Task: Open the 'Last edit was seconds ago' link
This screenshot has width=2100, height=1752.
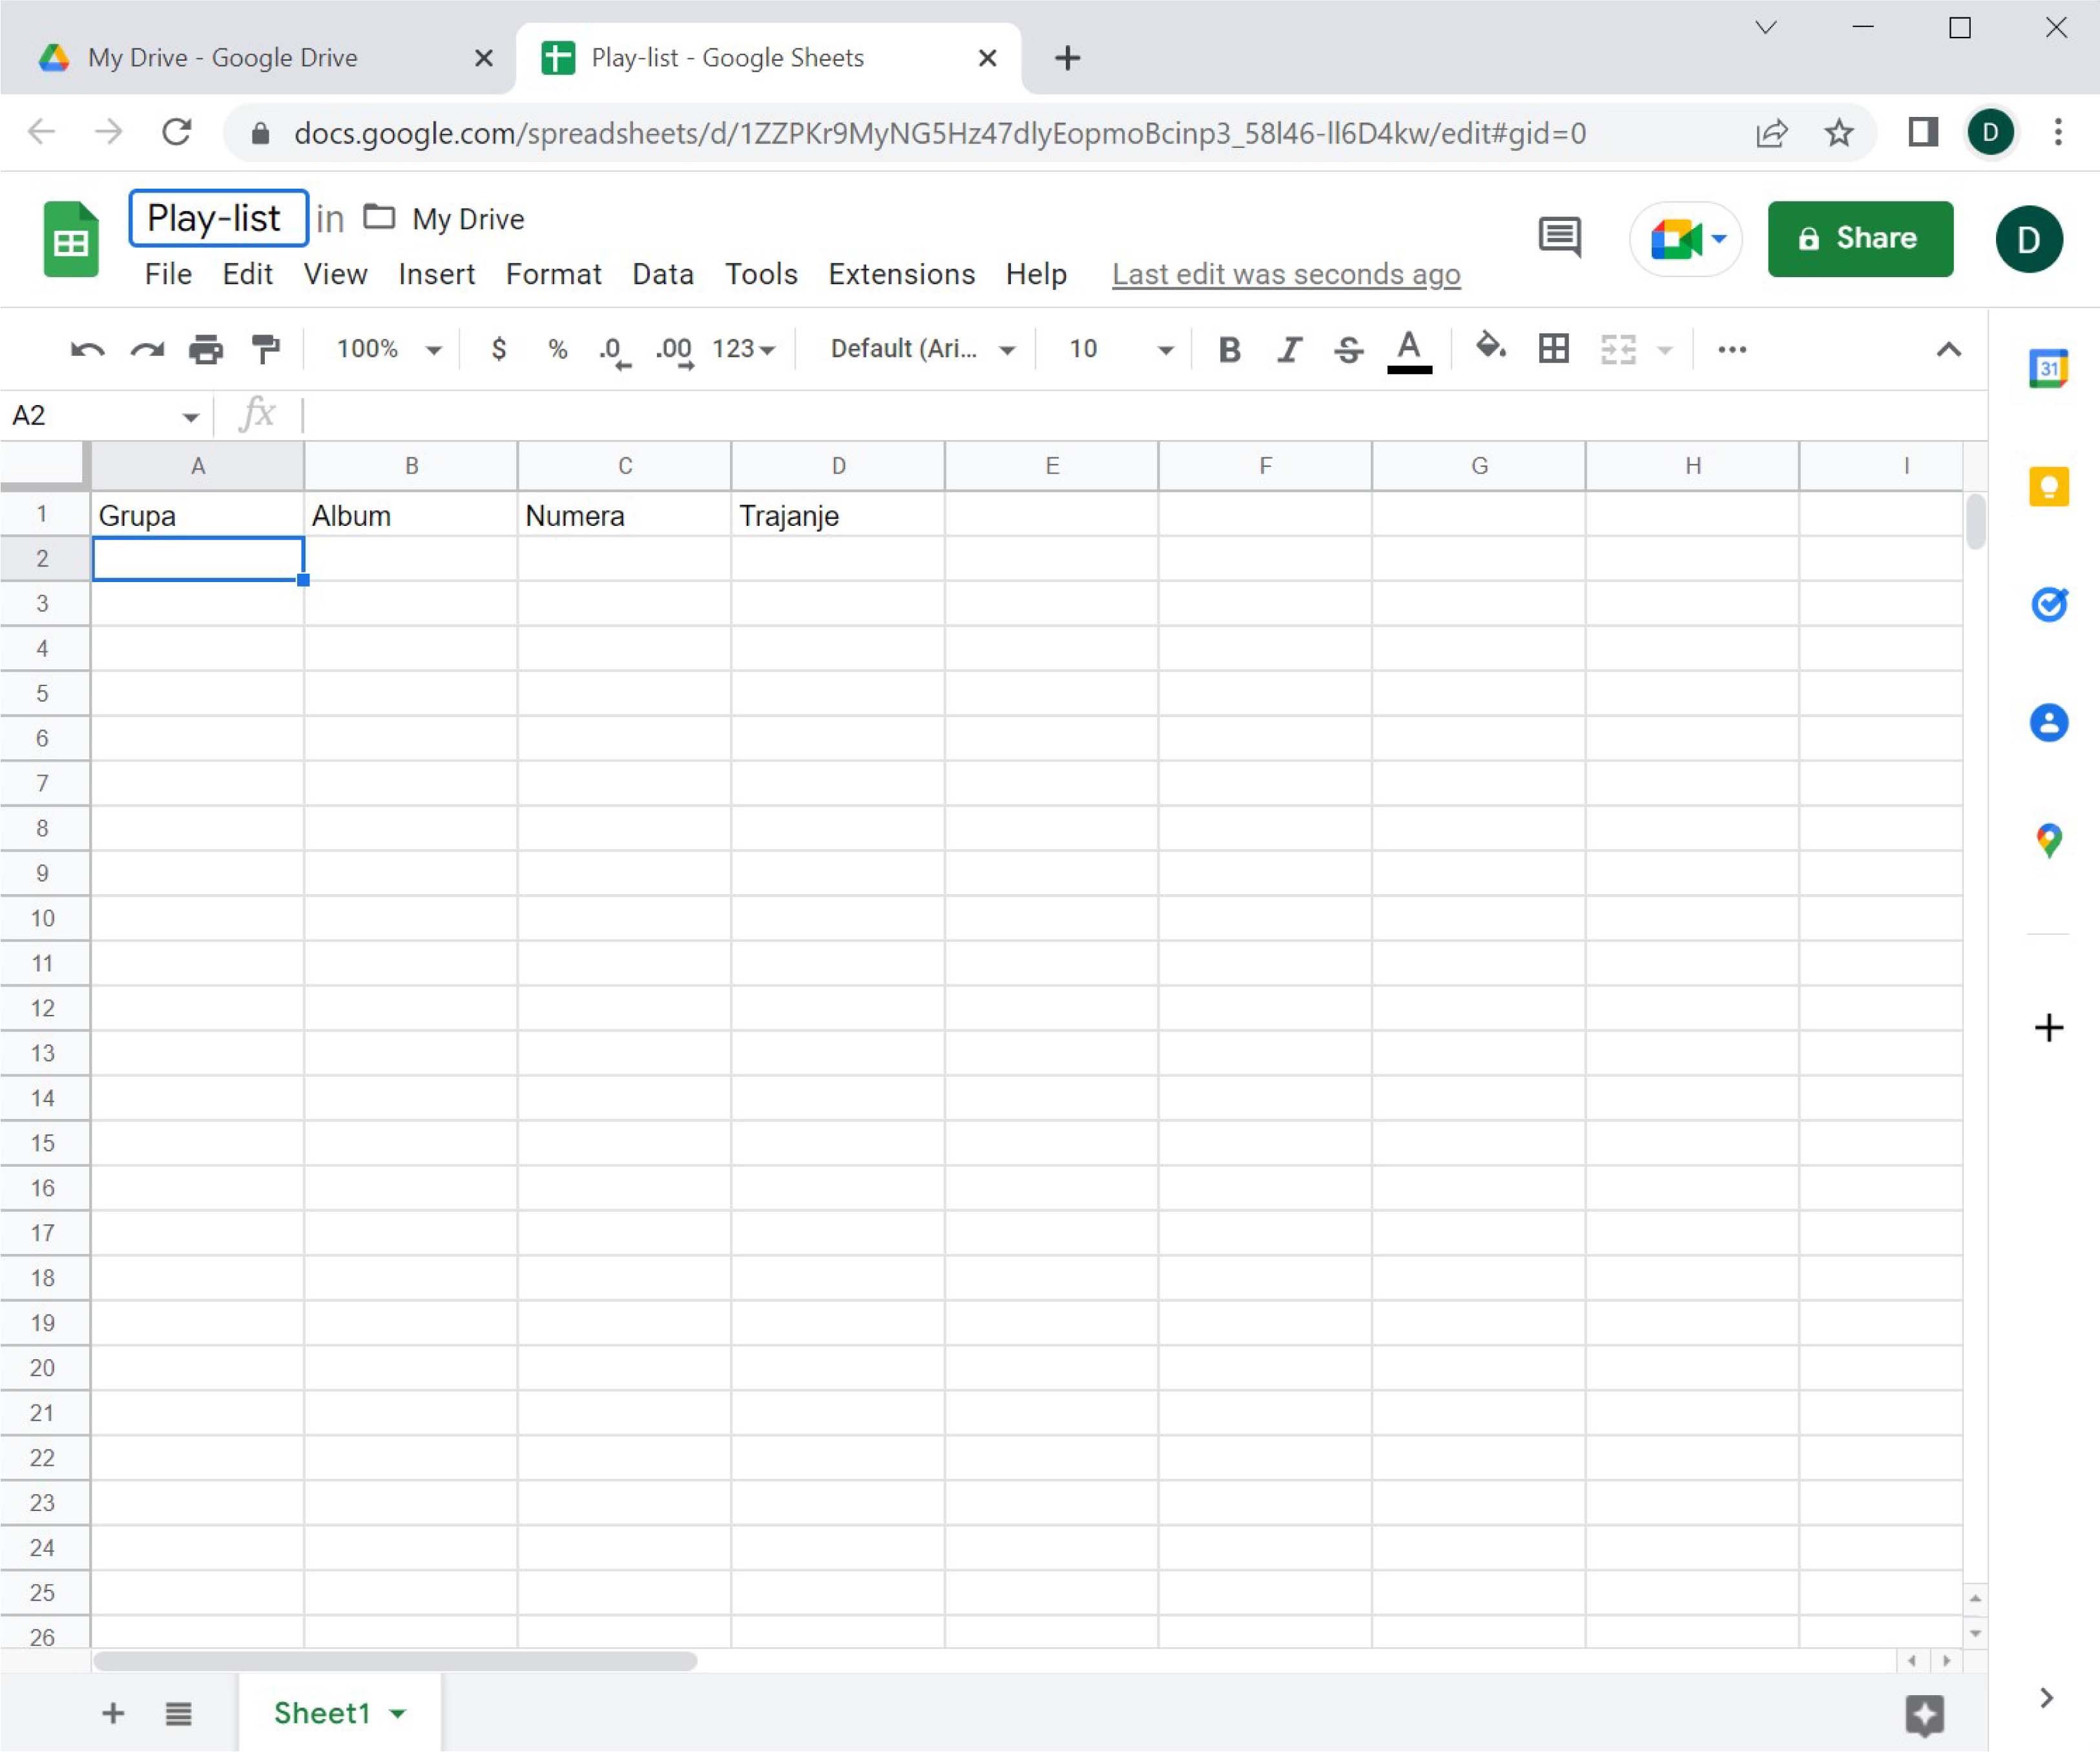Action: 1286,274
